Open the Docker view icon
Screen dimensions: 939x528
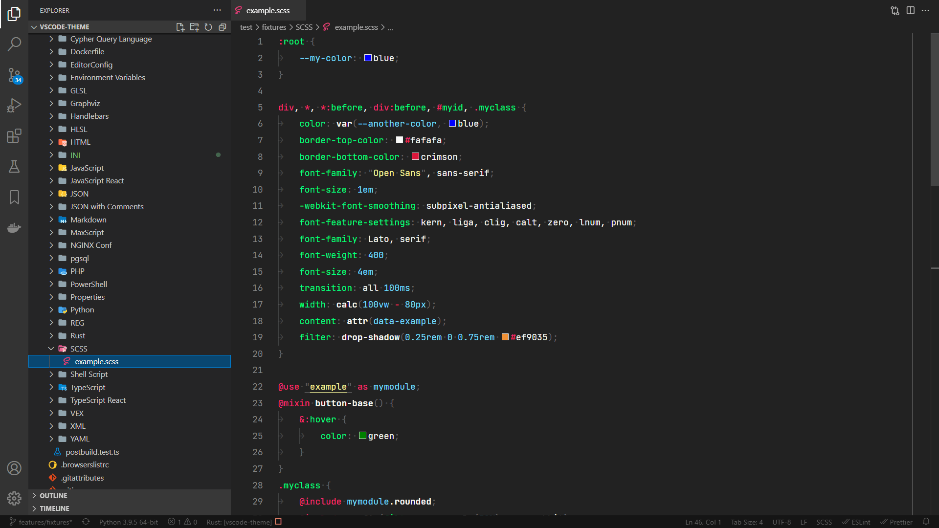(14, 228)
